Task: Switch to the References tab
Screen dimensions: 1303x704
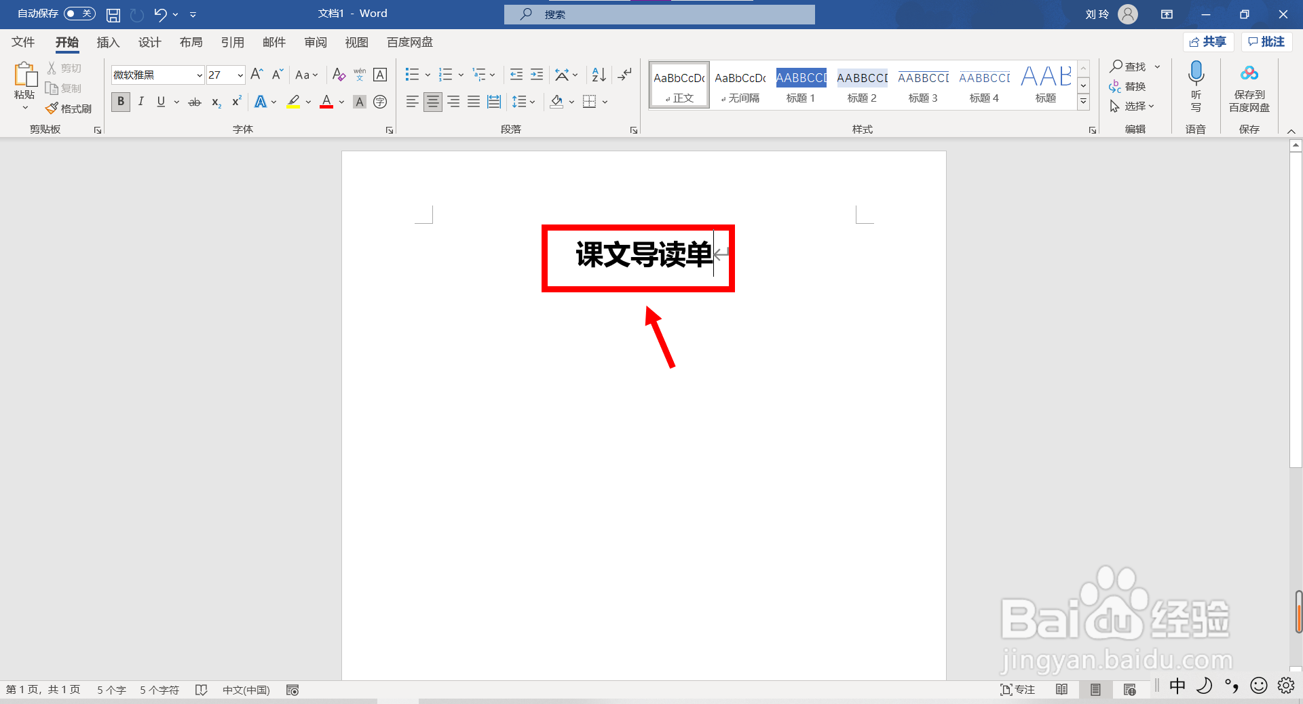Action: point(233,42)
